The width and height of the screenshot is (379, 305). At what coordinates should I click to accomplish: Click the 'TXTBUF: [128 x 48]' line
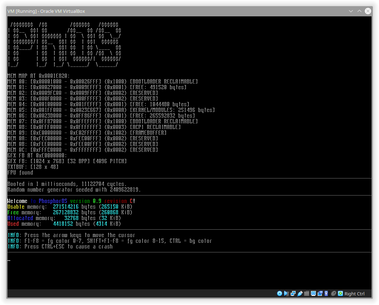[x=33, y=167]
